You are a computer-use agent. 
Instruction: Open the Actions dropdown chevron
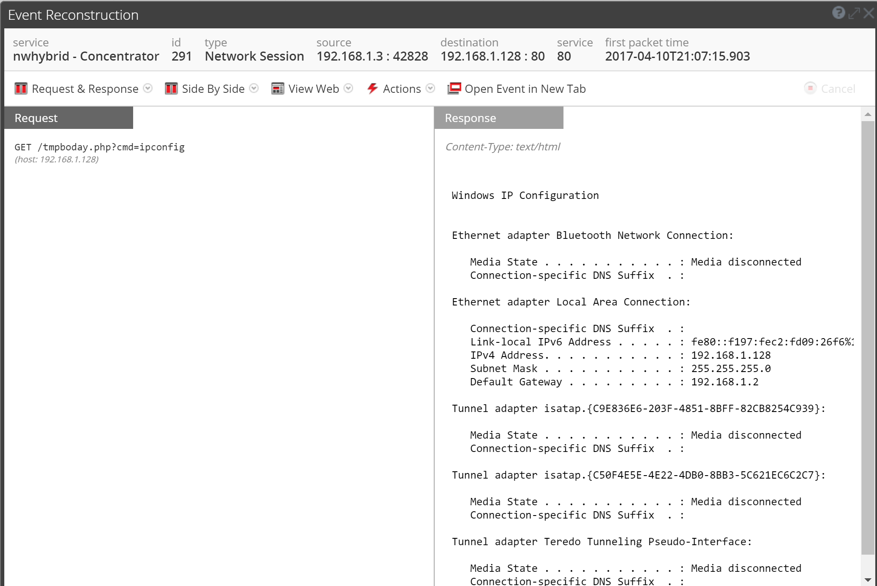pos(430,88)
